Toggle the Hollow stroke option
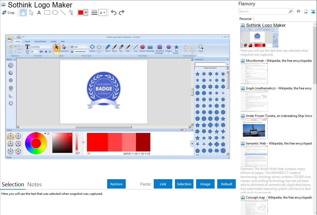Image resolution: width=317 pixels, height=215 pixels. pos(92,49)
